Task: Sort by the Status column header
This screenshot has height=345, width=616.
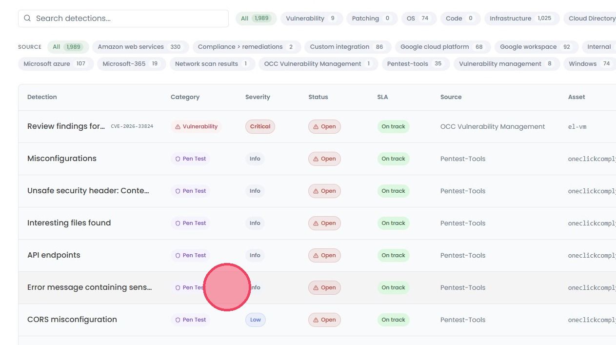Action: (x=318, y=97)
